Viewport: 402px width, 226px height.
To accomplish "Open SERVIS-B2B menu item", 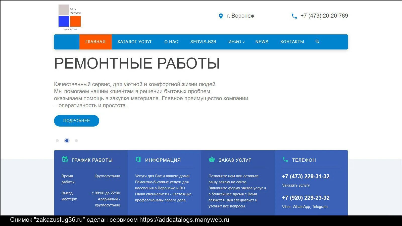I will tap(203, 42).
